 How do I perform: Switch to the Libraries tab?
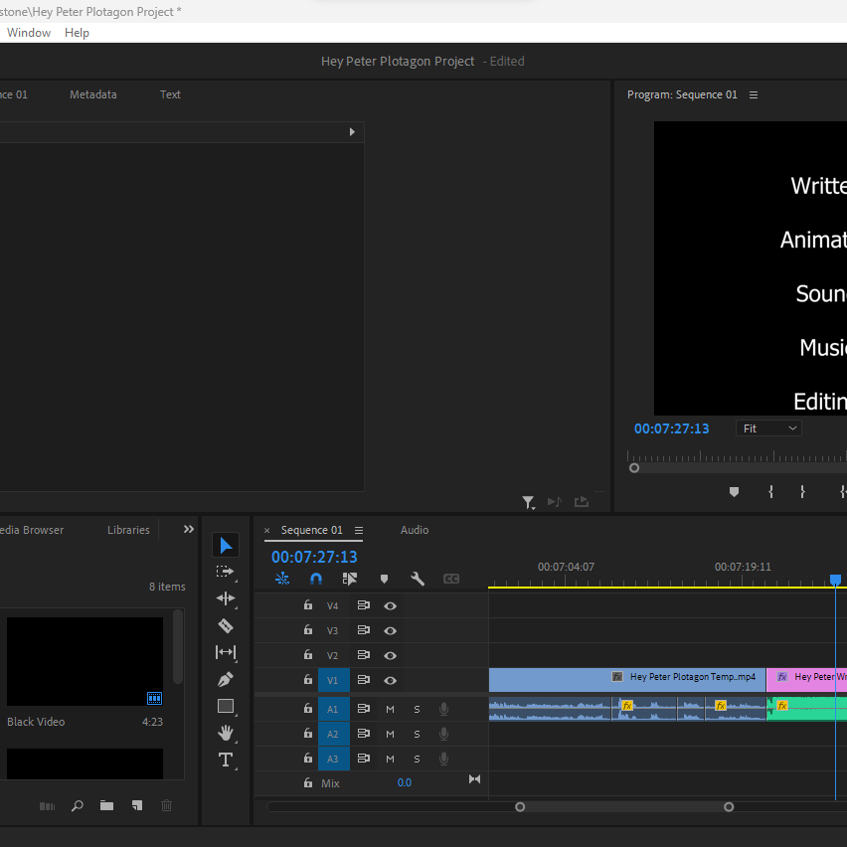(128, 530)
